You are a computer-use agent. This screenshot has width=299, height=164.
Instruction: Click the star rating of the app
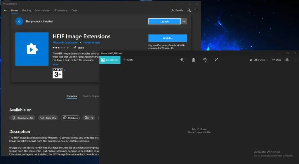(x=59, y=48)
